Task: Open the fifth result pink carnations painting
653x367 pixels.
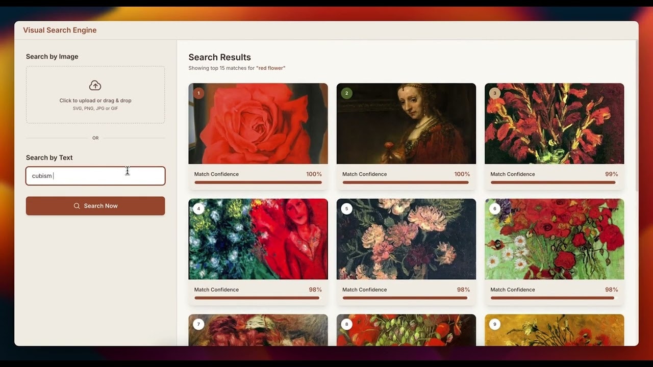Action: coord(406,239)
